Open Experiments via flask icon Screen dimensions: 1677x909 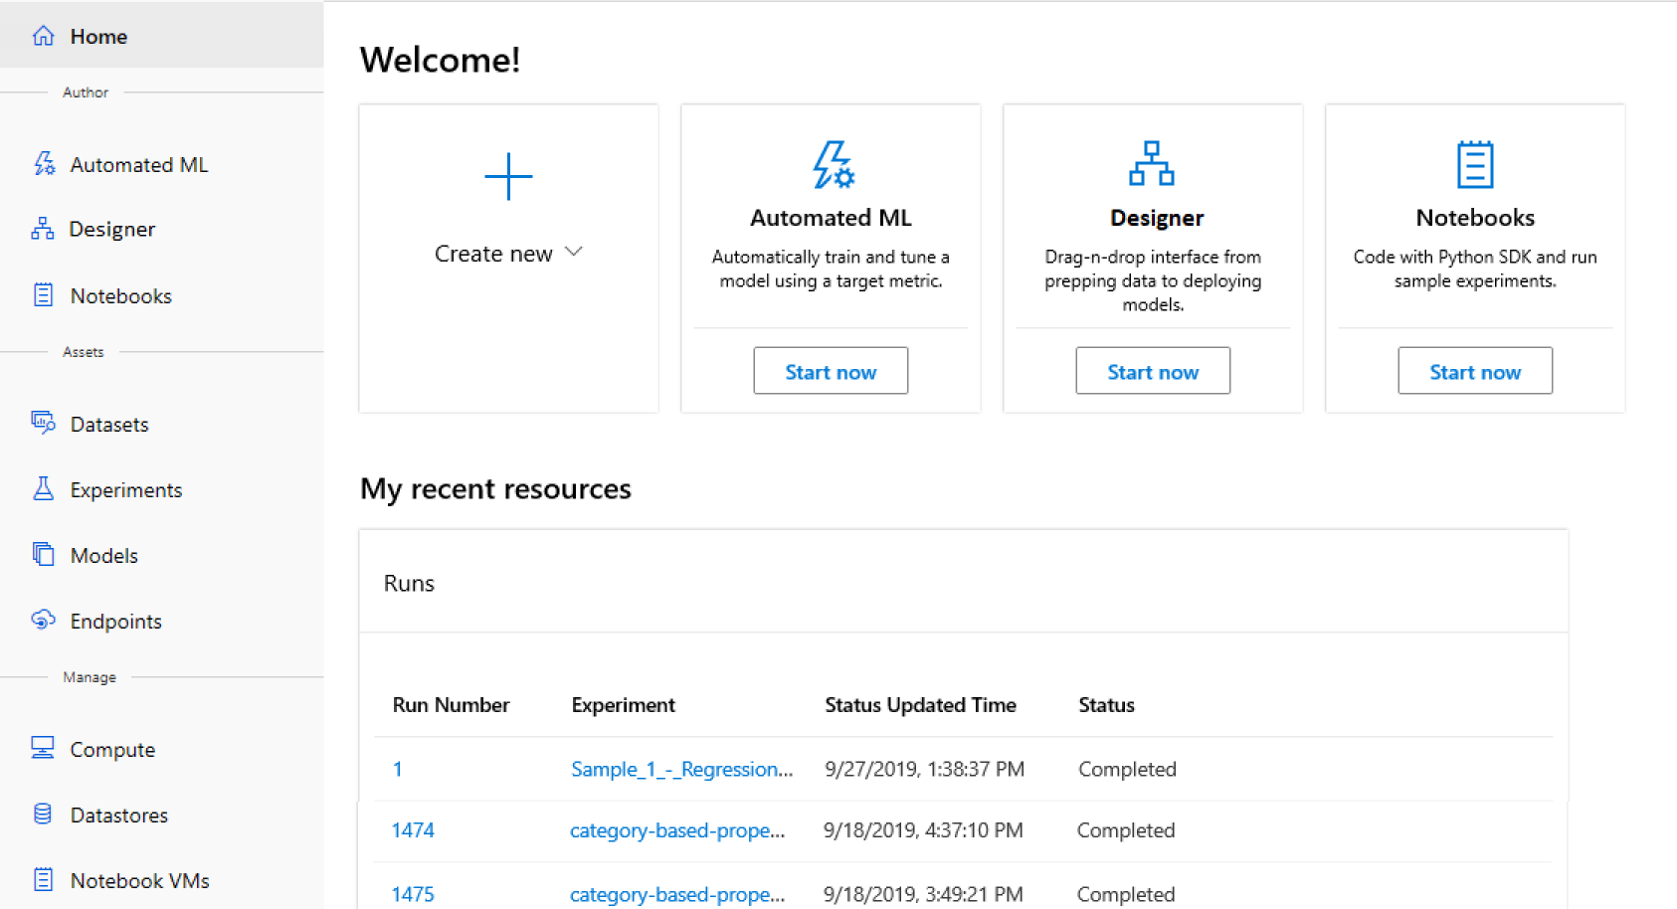43,488
